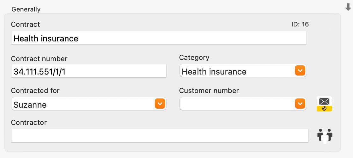353x158 pixels.
Task: Focus the Contract number field 34.111.551/1/1
Action: (x=89, y=71)
